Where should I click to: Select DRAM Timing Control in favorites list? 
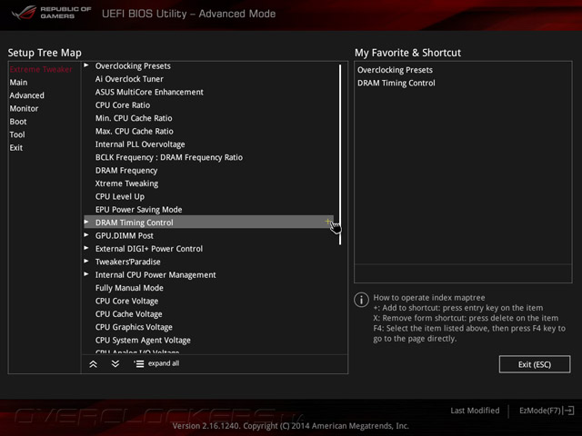click(396, 83)
